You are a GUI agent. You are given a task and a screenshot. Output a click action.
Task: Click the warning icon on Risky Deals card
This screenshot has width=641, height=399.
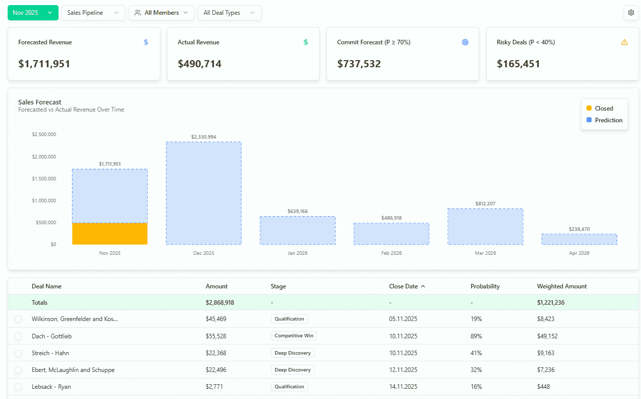click(624, 42)
